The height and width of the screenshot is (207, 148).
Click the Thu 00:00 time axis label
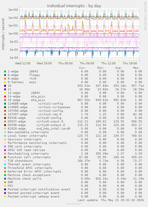point(66,63)
